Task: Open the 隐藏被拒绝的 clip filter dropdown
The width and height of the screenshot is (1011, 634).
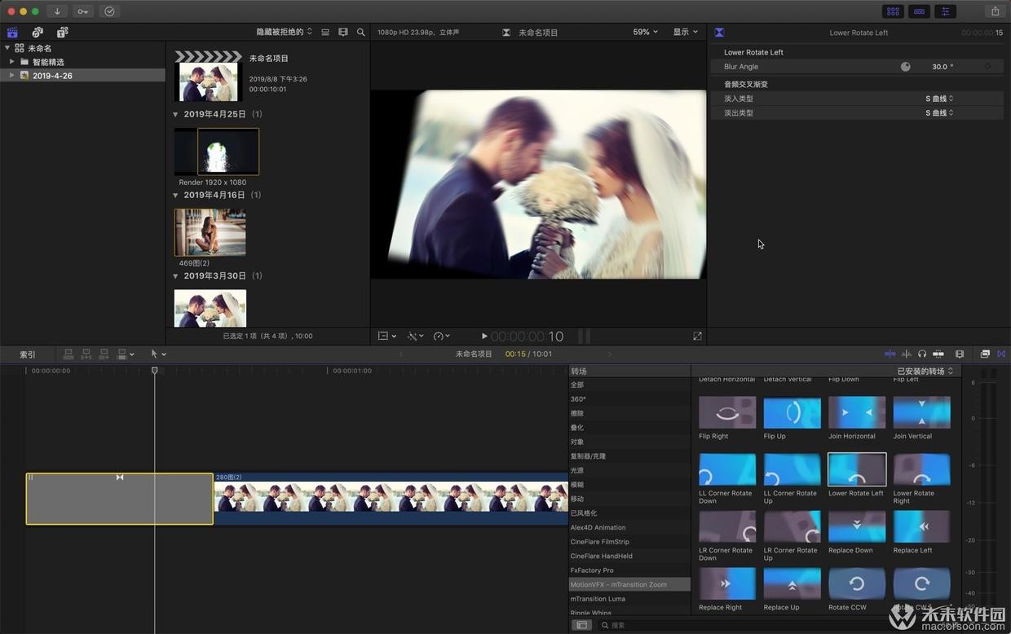Action: point(285,32)
